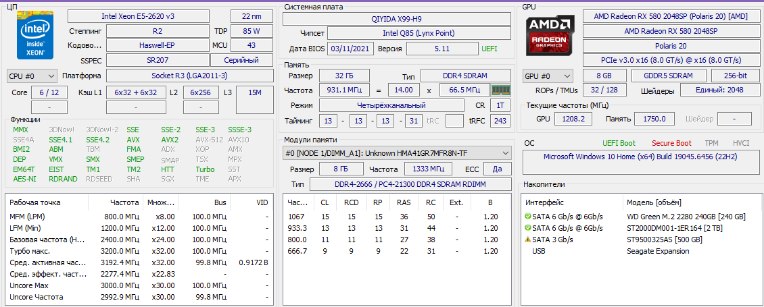This screenshot has height=307, width=764.
Task: Click green check icon beside ST2000DM001 drive
Action: (x=527, y=228)
